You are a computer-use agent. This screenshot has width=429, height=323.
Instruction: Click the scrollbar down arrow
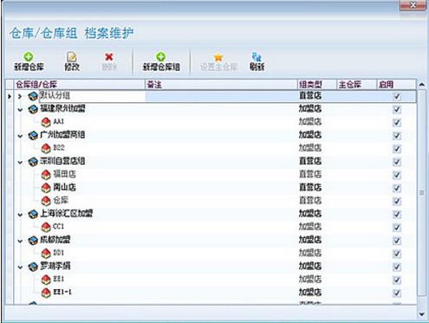[x=422, y=313]
